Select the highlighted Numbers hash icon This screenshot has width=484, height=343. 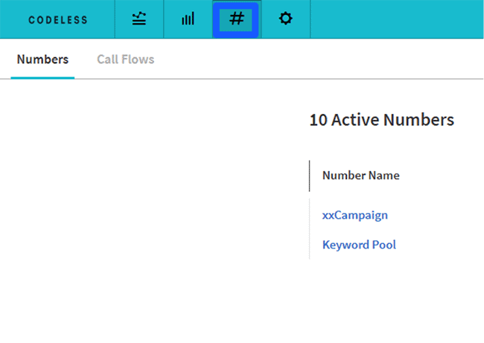pyautogui.click(x=237, y=19)
